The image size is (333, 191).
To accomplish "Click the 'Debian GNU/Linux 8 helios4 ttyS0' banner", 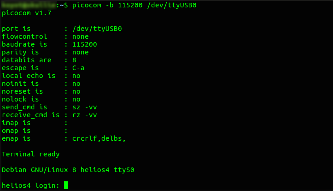I will pos(68,170).
